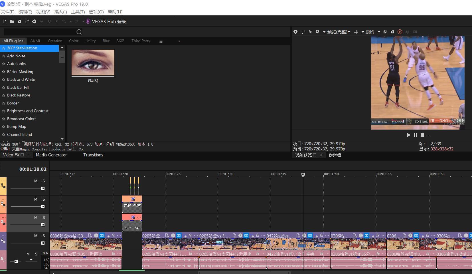Open the 文件(F) menu
This screenshot has height=274, width=472.
[x=7, y=12]
